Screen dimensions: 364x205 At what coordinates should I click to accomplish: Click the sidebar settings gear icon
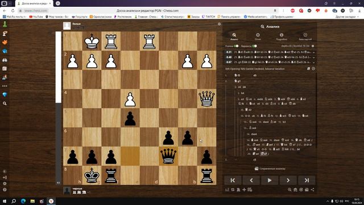tap(5, 183)
